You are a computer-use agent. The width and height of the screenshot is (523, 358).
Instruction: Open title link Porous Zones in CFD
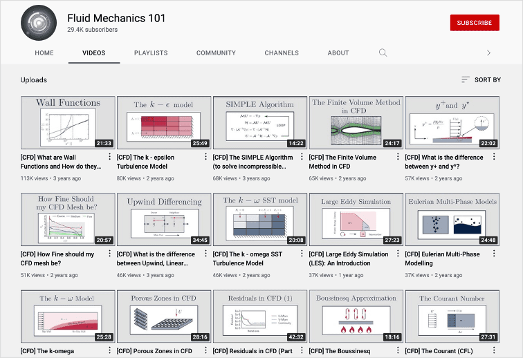click(x=154, y=351)
